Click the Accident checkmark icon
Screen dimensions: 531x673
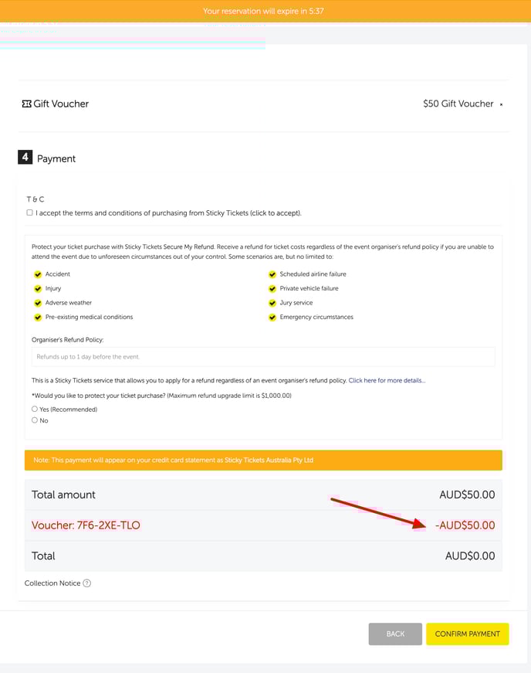click(38, 274)
